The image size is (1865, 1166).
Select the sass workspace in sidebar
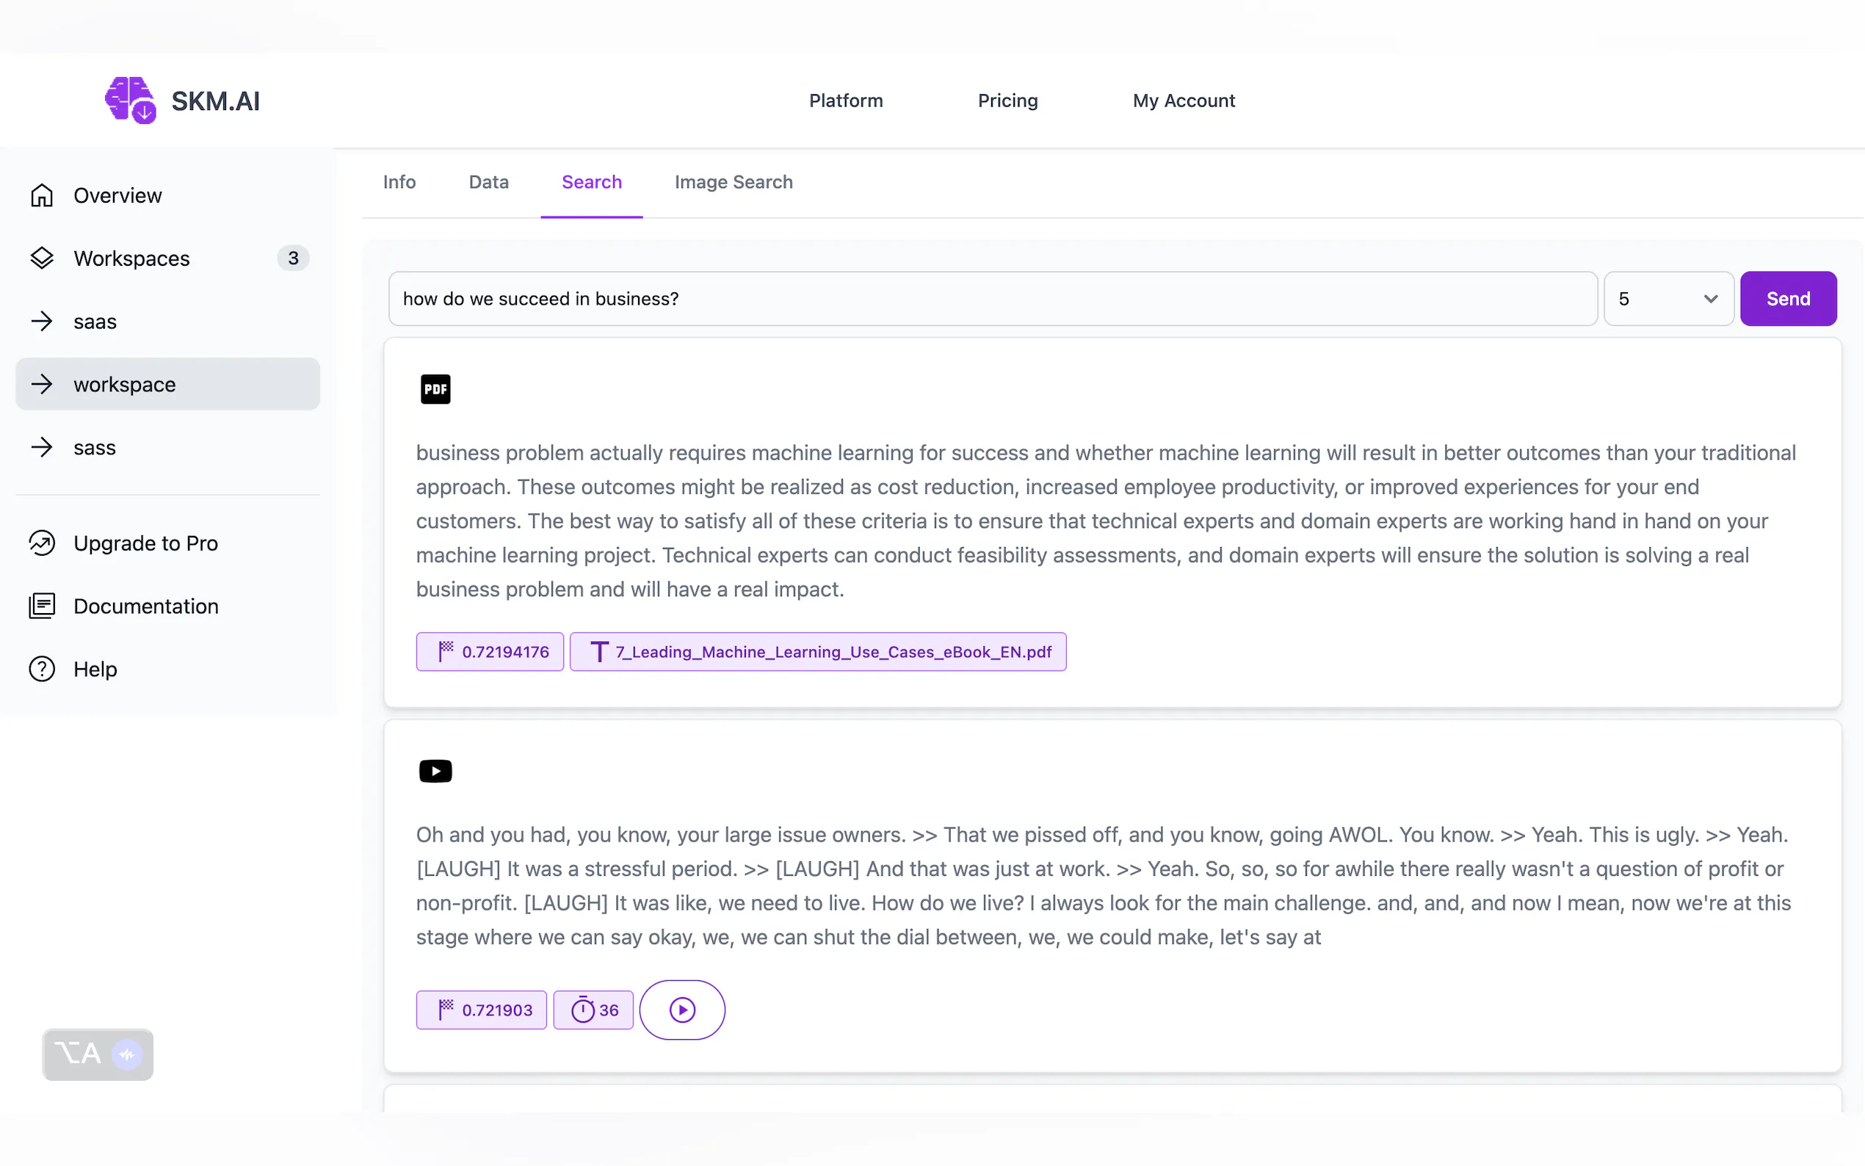tap(95, 448)
